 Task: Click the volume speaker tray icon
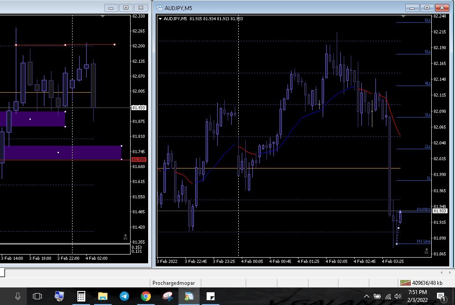pyautogui.click(x=398, y=296)
